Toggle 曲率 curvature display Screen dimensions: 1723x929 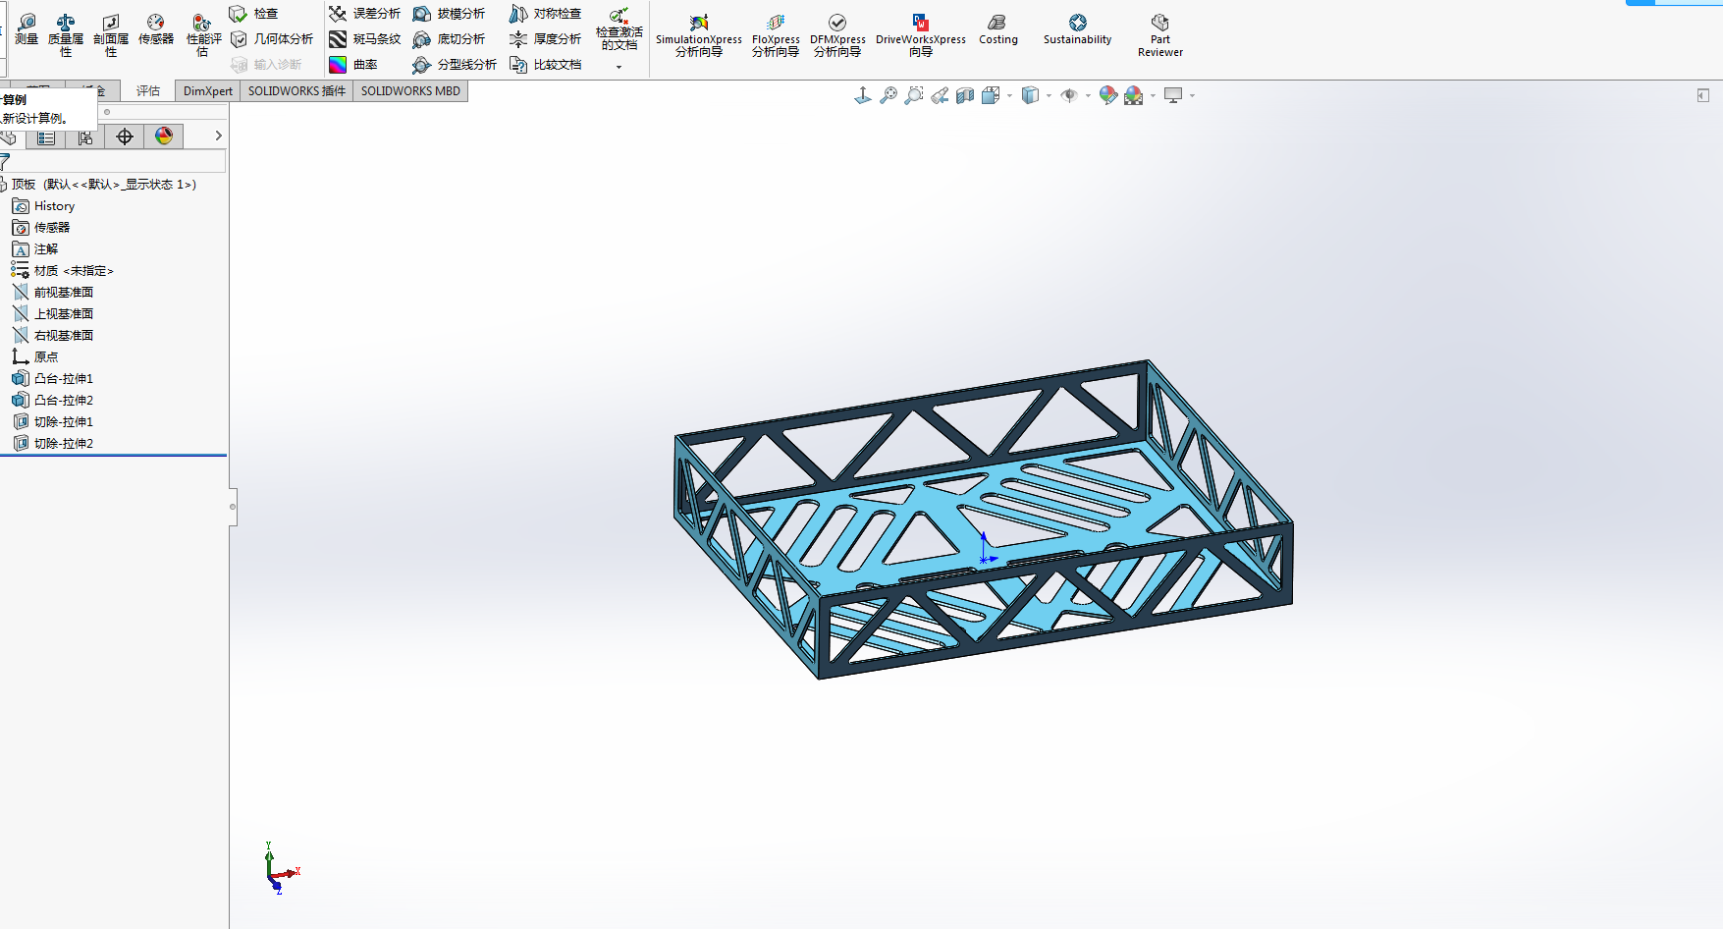pos(352,65)
